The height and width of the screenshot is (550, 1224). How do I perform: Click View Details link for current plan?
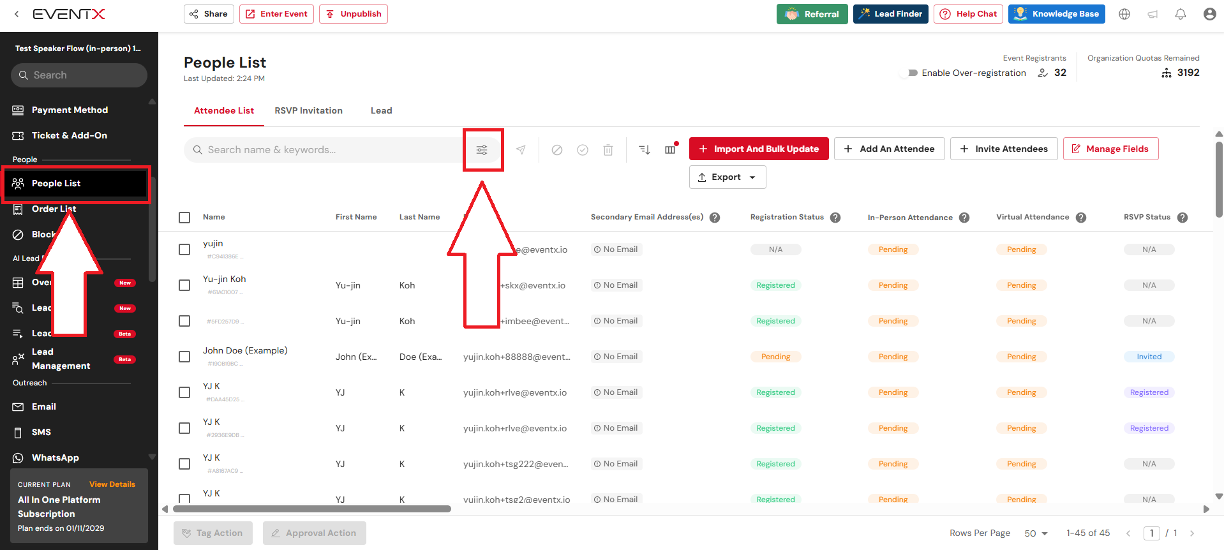(112, 484)
